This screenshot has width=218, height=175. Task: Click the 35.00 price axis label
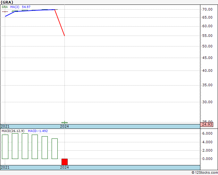pyautogui.click(x=207, y=85)
